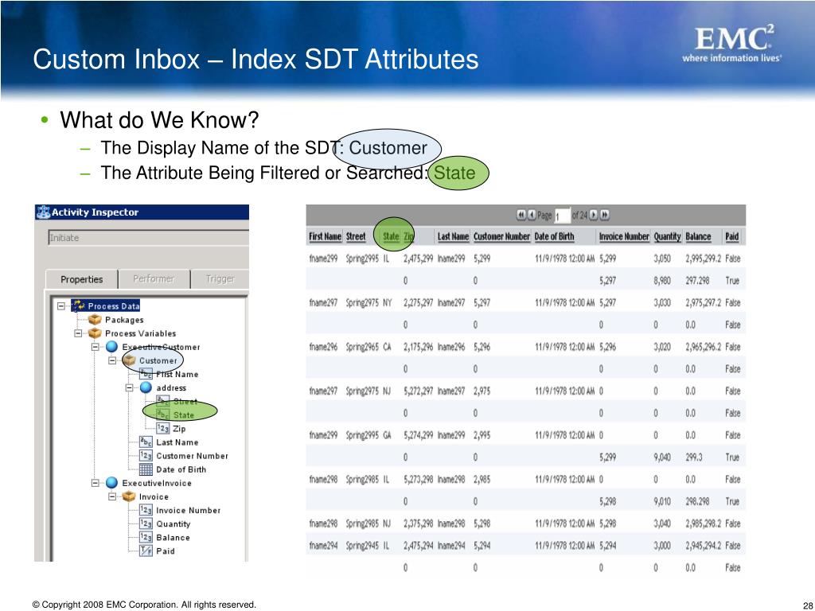Go to previous page in table
This screenshot has height=611, width=815.
pos(531,215)
